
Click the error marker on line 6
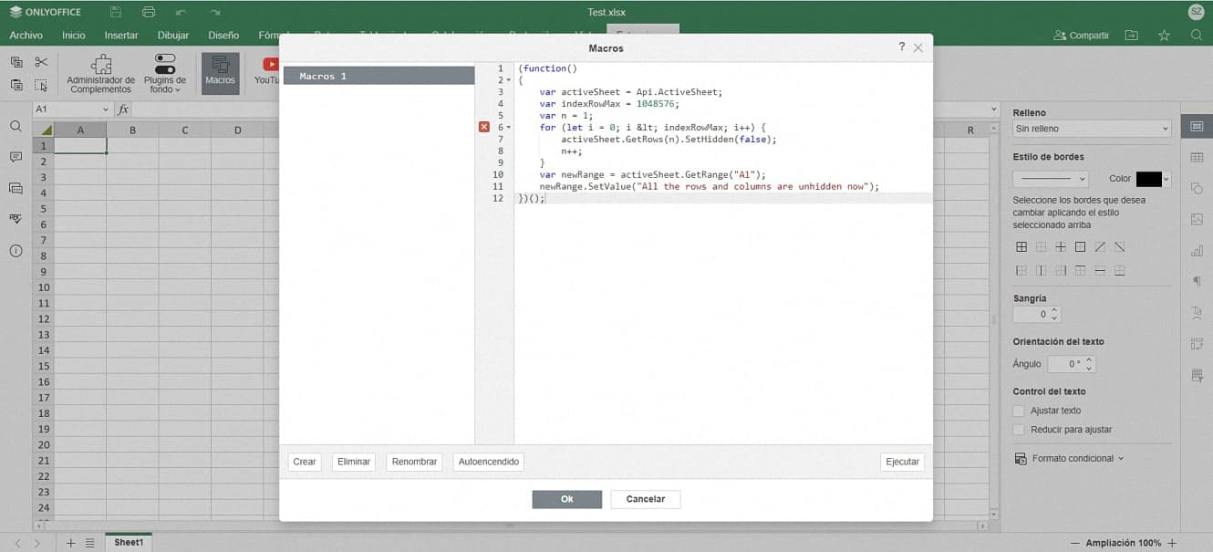(x=484, y=128)
